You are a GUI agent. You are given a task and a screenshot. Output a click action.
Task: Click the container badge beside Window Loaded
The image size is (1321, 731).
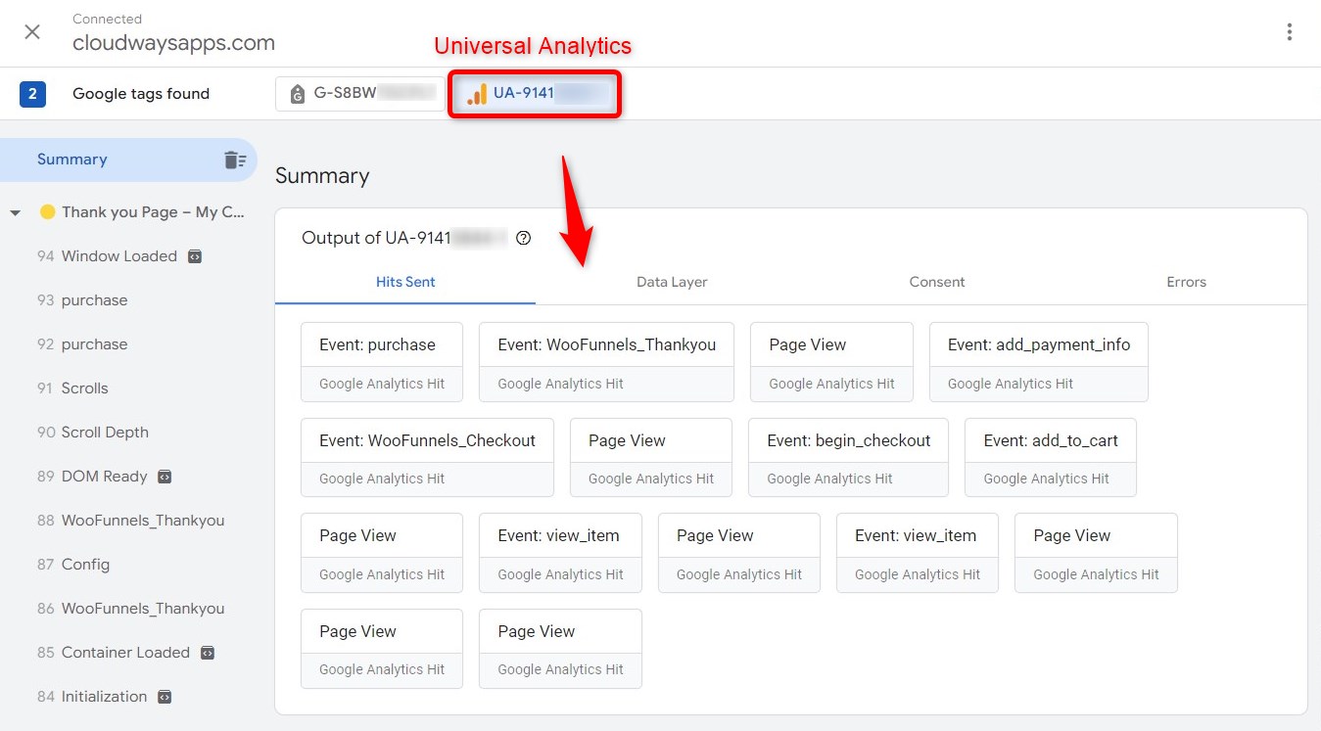(197, 255)
